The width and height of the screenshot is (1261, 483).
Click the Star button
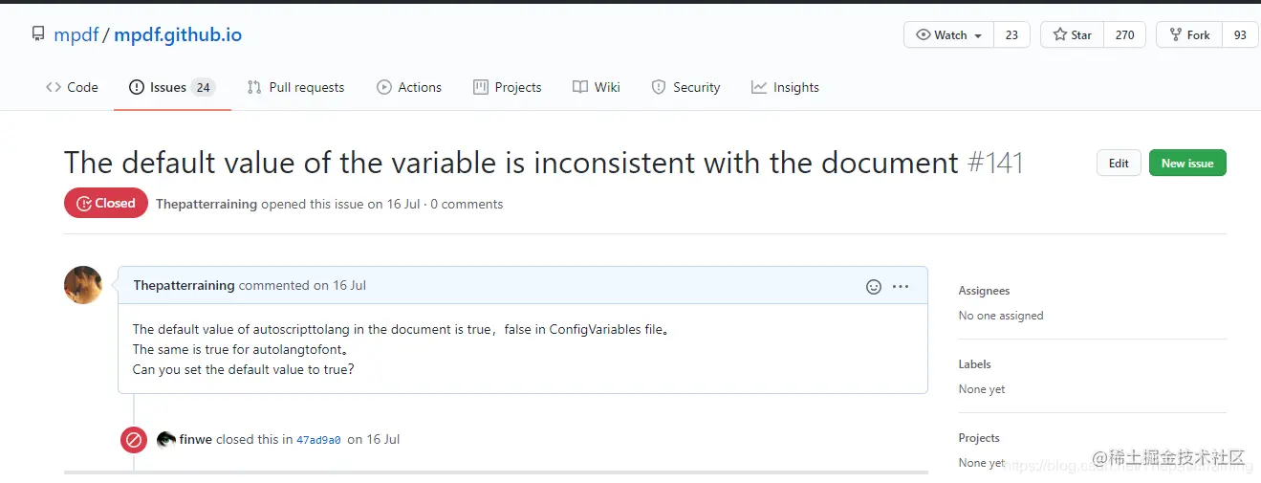tap(1072, 35)
